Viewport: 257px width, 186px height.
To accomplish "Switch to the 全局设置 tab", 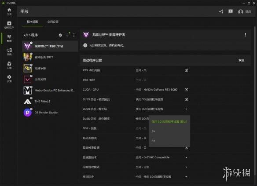I will (53, 22).
